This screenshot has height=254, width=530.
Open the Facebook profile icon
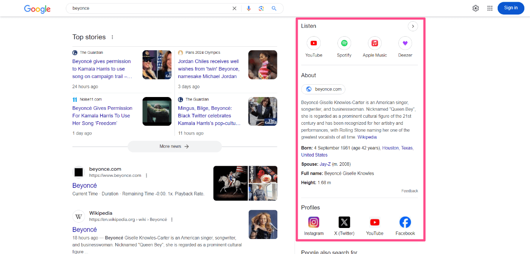coord(405,222)
